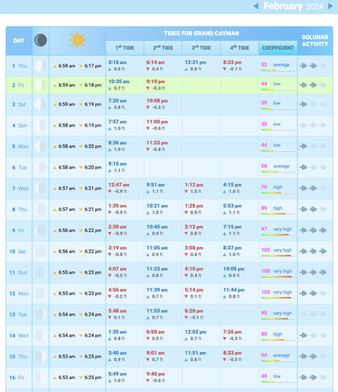
Task: Click the 12:47 am low tide on 7 Wed
Action: pos(119,185)
